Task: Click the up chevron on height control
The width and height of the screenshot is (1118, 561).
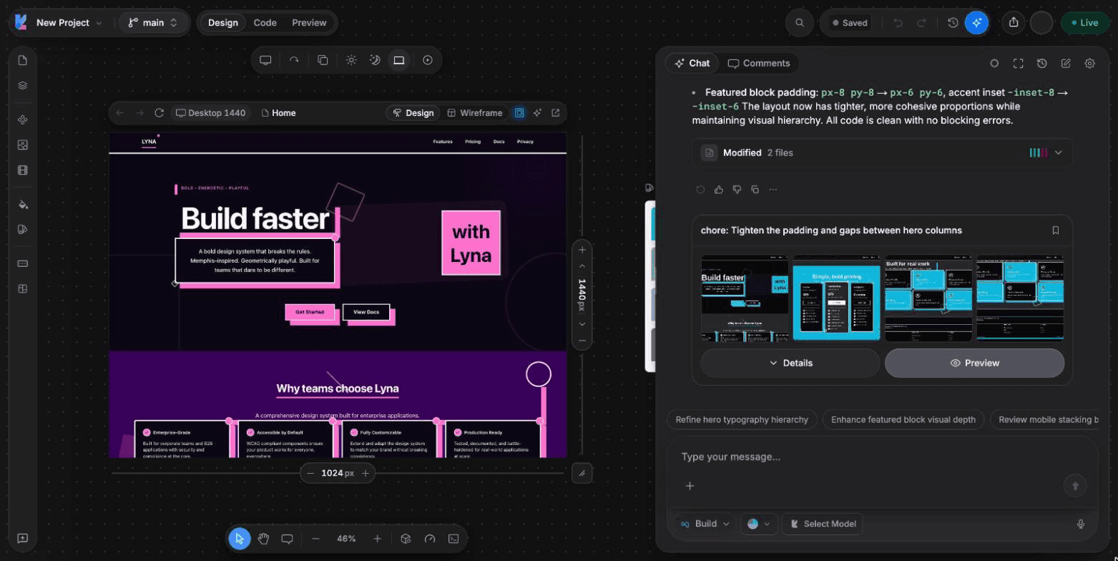Action: click(582, 266)
